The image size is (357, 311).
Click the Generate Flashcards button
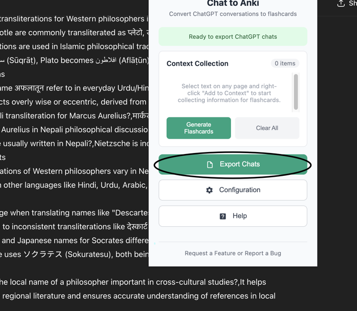pos(198,128)
